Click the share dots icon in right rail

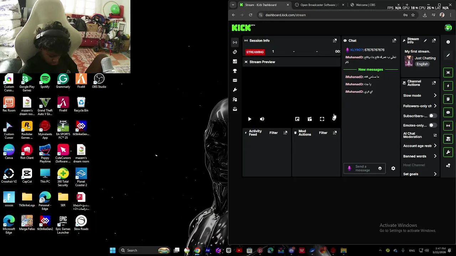point(448,166)
